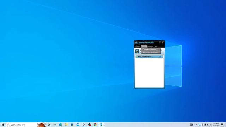This screenshot has height=127, width=226.
Task: Click the Hamachi icon on taskbar
Action: (x=101, y=125)
